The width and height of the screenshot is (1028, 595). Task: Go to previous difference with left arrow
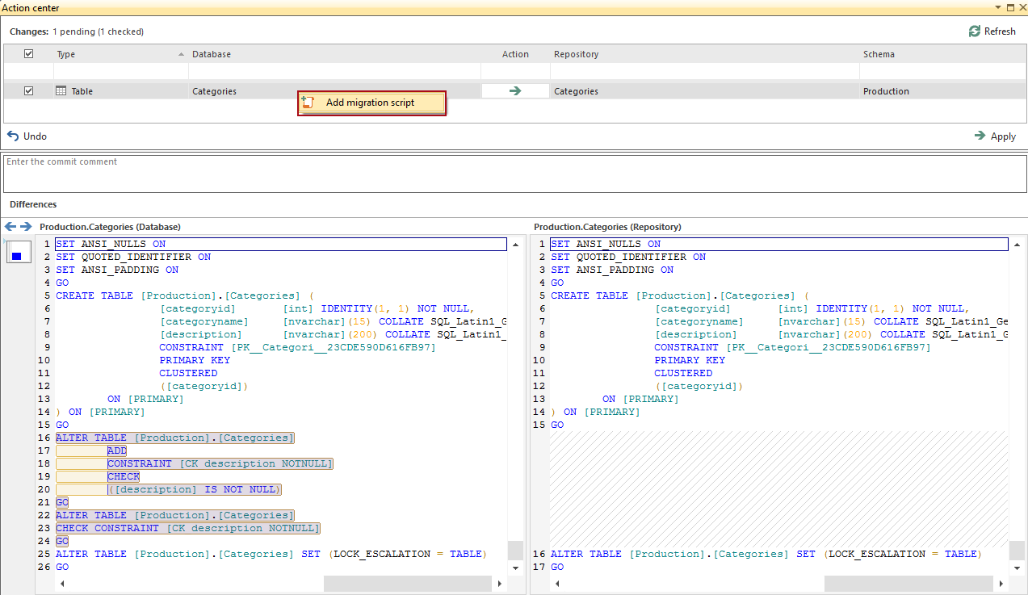click(10, 227)
